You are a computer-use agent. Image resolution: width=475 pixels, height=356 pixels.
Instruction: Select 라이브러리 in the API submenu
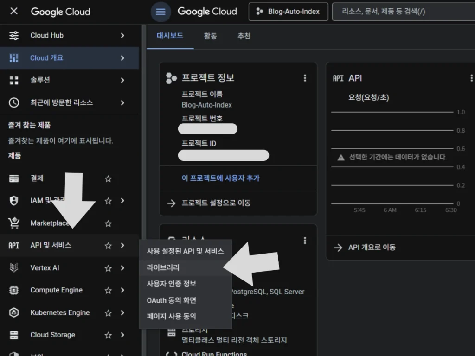(x=186, y=267)
